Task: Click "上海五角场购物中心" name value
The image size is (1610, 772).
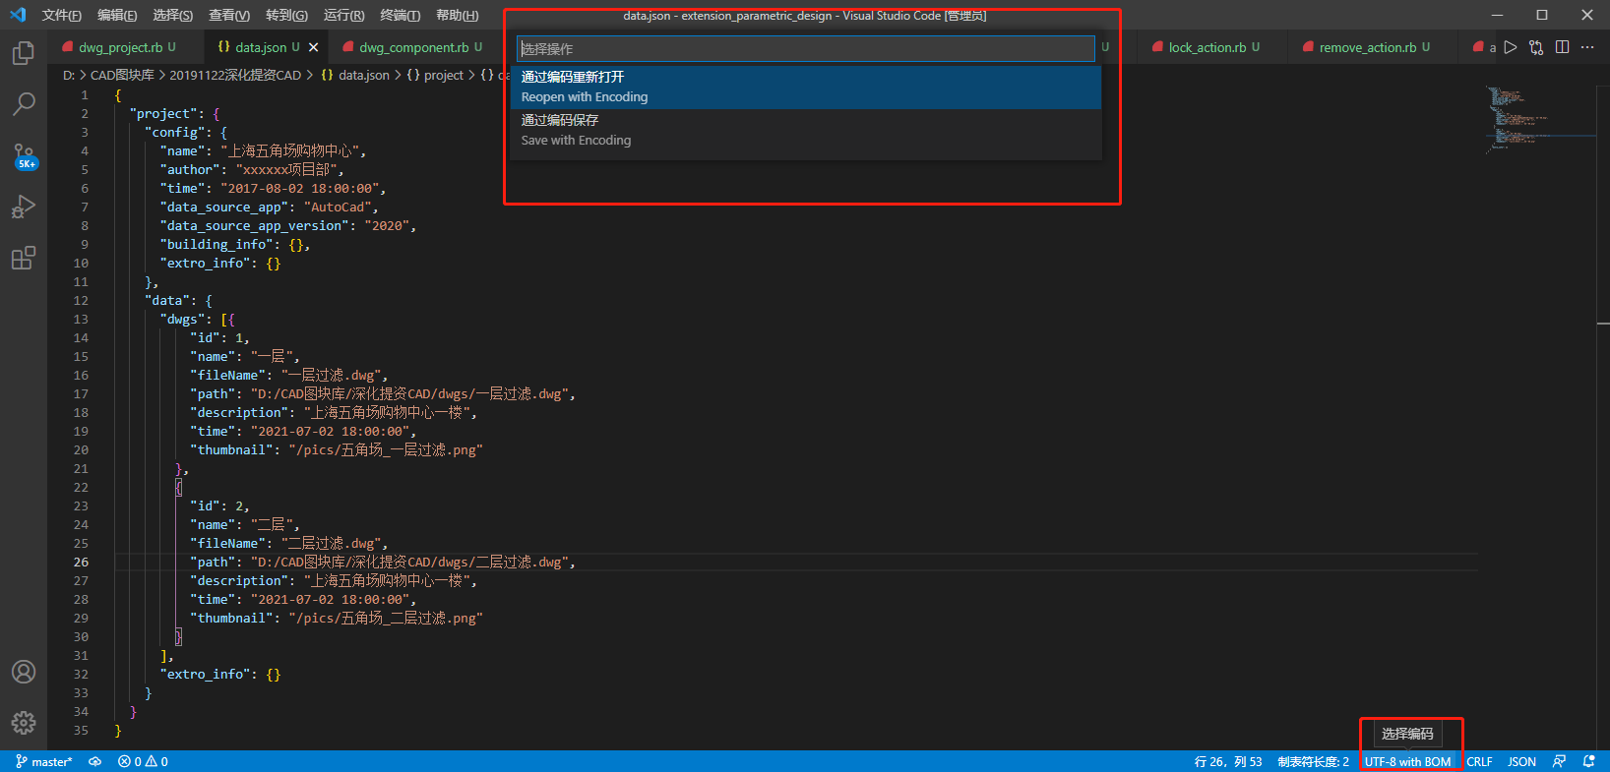Action: coord(290,151)
